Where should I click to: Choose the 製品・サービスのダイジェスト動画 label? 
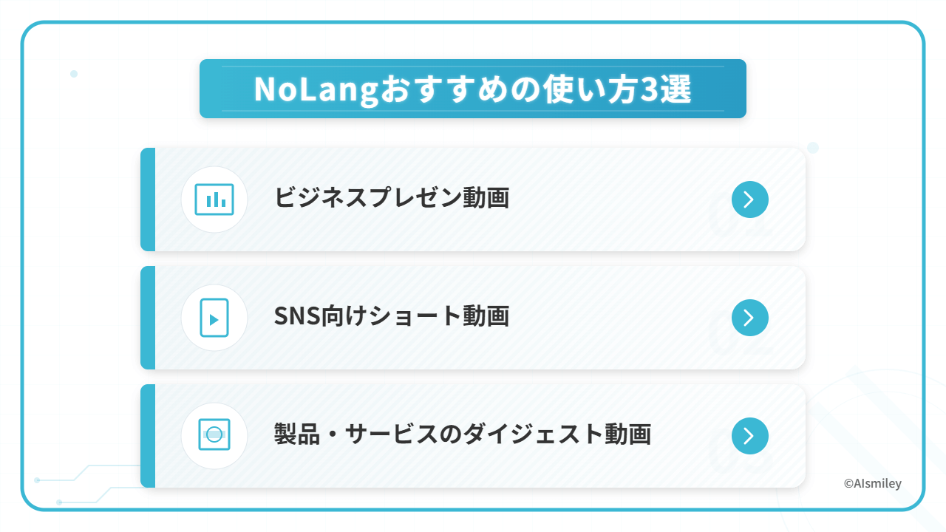pos(462,434)
